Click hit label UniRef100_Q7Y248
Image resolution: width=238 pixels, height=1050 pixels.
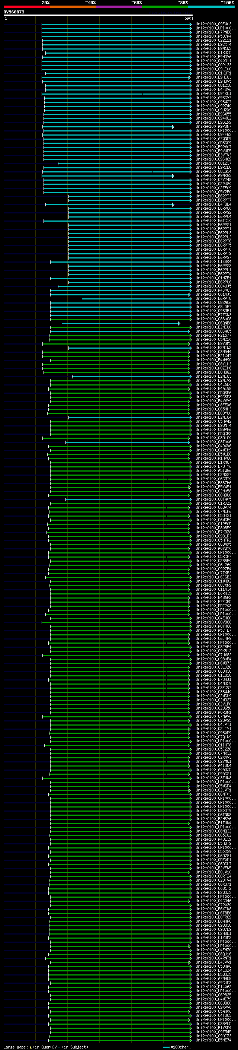click(213, 180)
